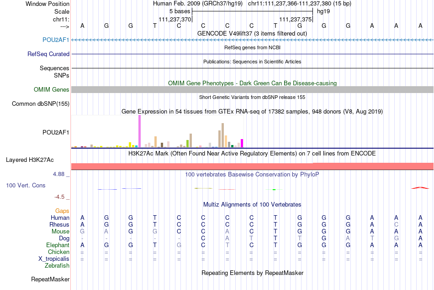The width and height of the screenshot is (434, 290).
Task: Click the GENCODE V49lift37 track title
Action: coord(252,33)
